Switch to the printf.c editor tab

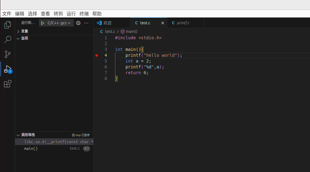click(x=183, y=23)
